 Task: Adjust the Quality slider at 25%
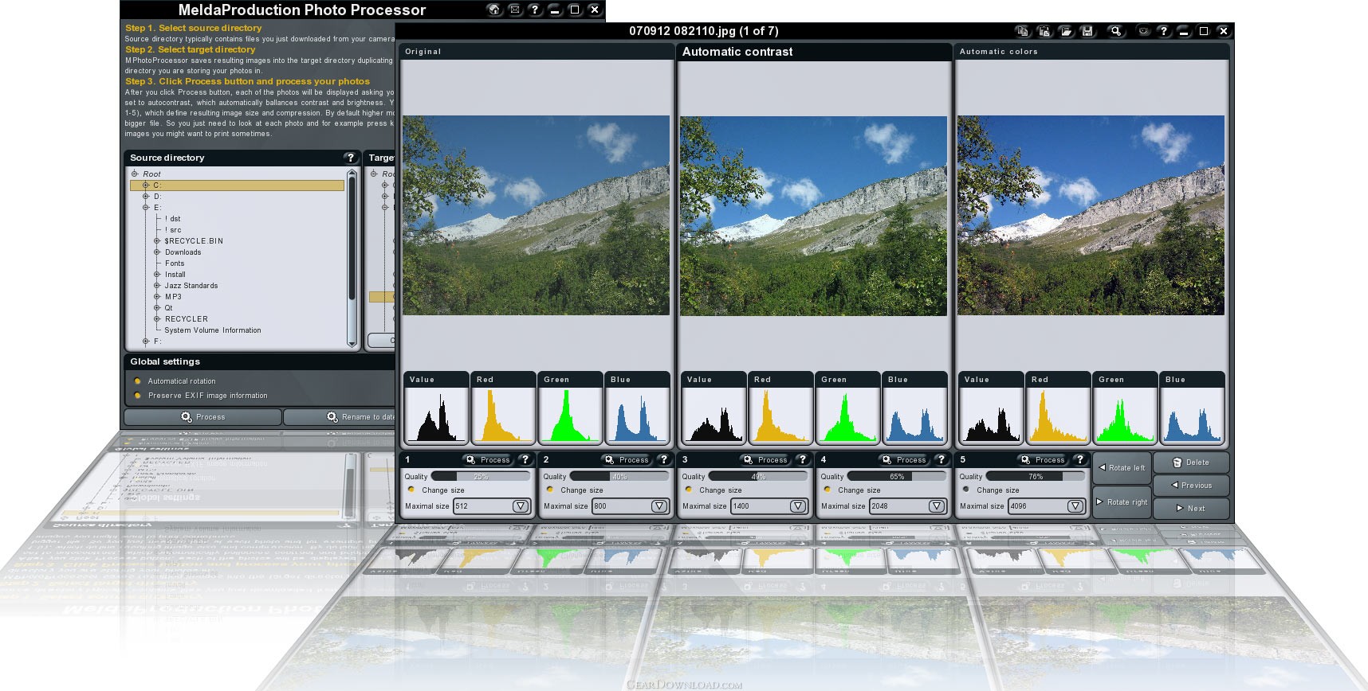point(481,476)
